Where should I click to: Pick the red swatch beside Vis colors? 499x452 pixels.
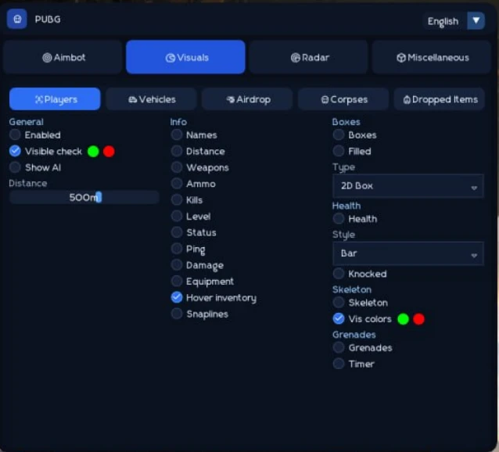[418, 319]
